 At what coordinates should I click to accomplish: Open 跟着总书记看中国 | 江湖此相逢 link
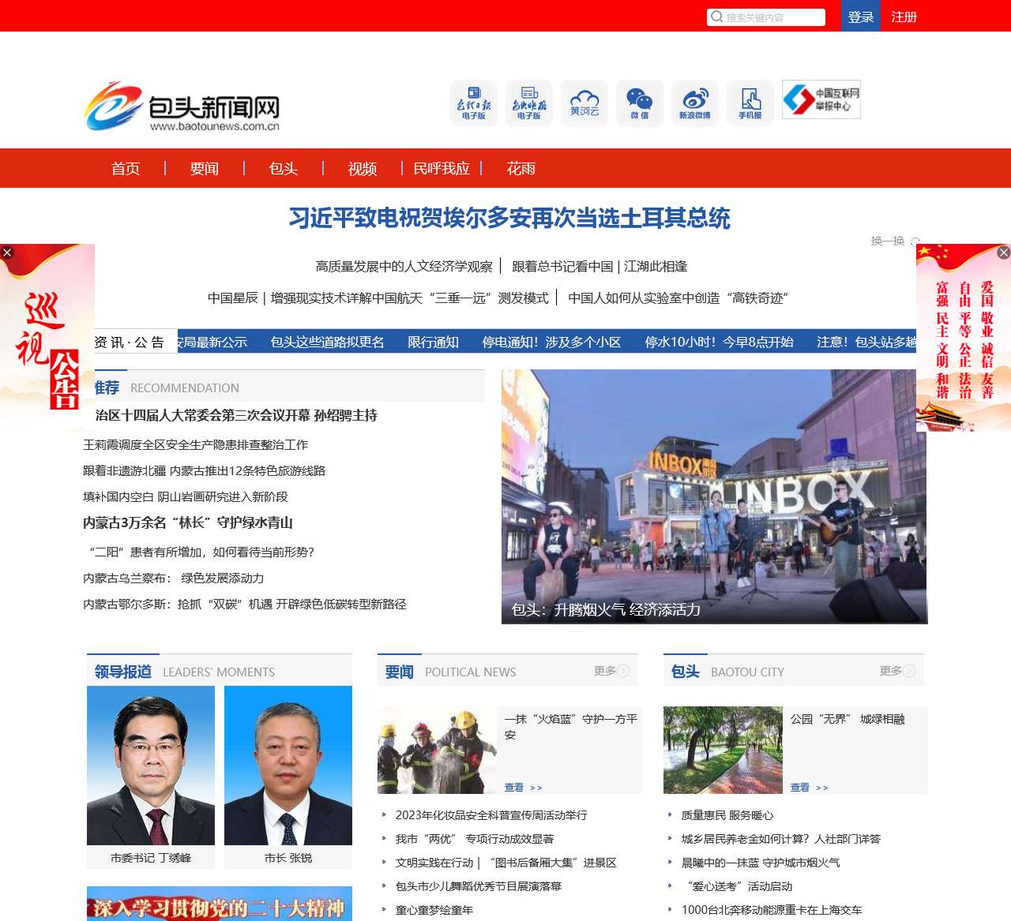point(599,266)
